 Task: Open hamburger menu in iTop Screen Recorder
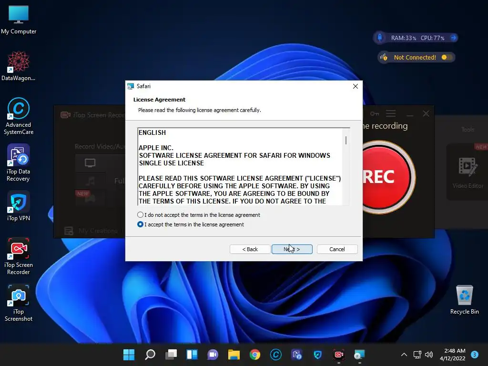tap(391, 113)
